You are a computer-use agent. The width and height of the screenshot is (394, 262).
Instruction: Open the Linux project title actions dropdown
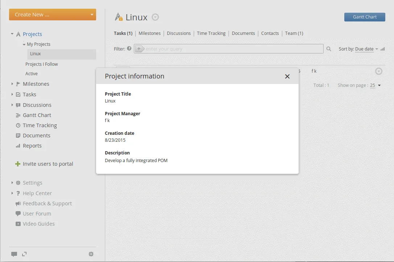[155, 17]
